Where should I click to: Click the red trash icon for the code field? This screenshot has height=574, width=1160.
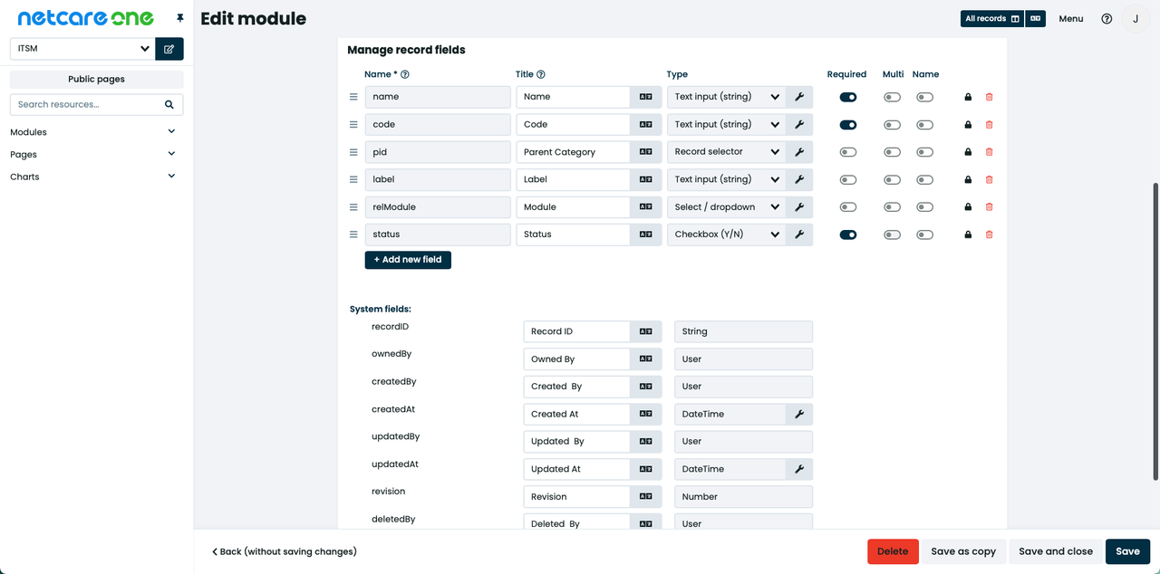[x=989, y=125]
